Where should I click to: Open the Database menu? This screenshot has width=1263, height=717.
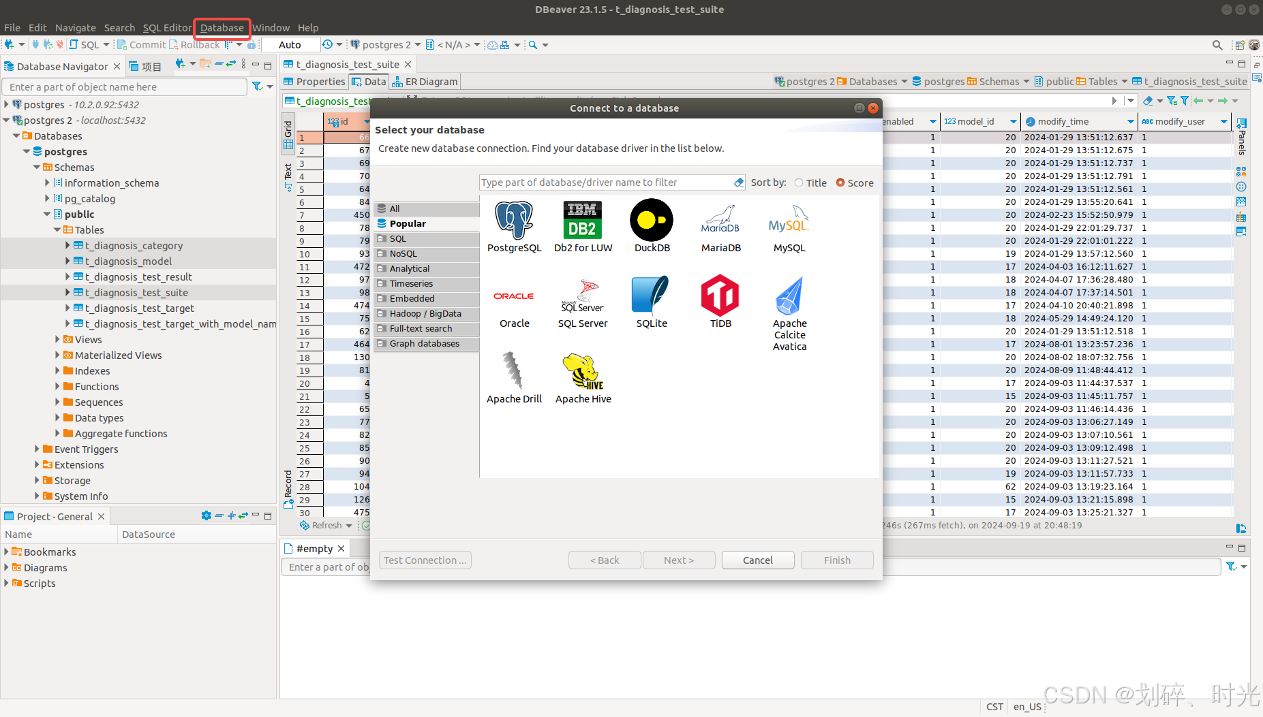pos(222,27)
